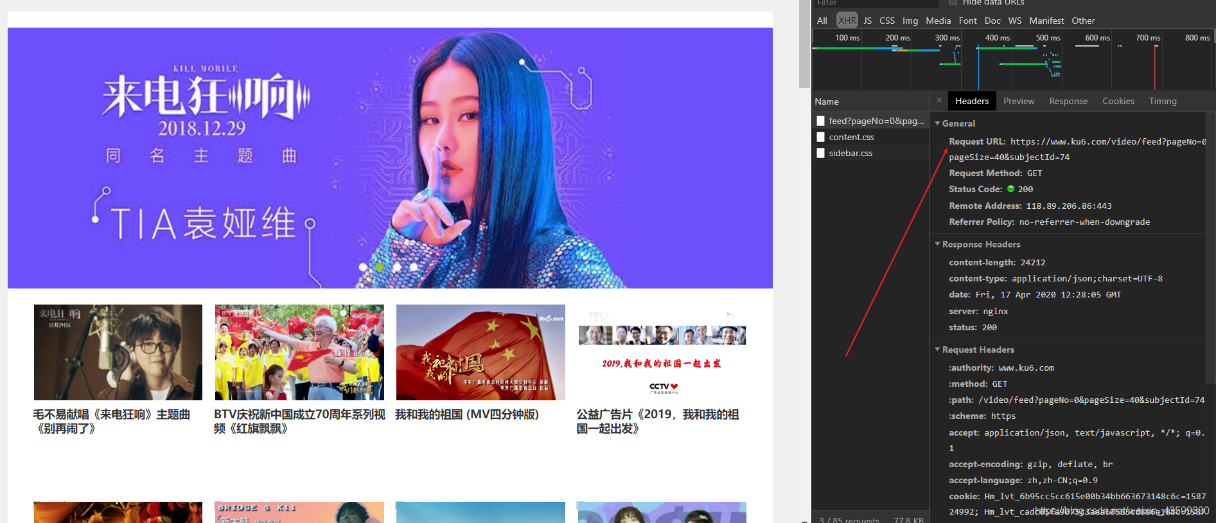Filter requests by Manifest
This screenshot has height=523, width=1216.
click(1046, 21)
